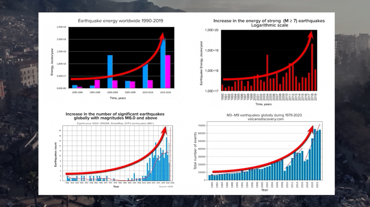Click the red arrowhead in the logarithmic scale chart

click(311, 35)
